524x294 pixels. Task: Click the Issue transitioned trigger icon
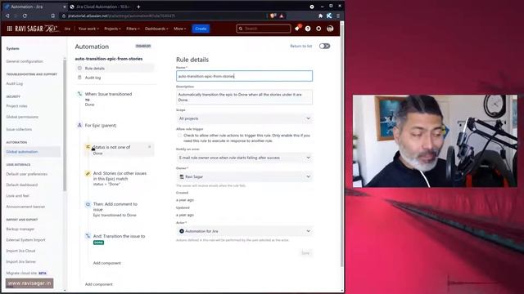pos(79,94)
